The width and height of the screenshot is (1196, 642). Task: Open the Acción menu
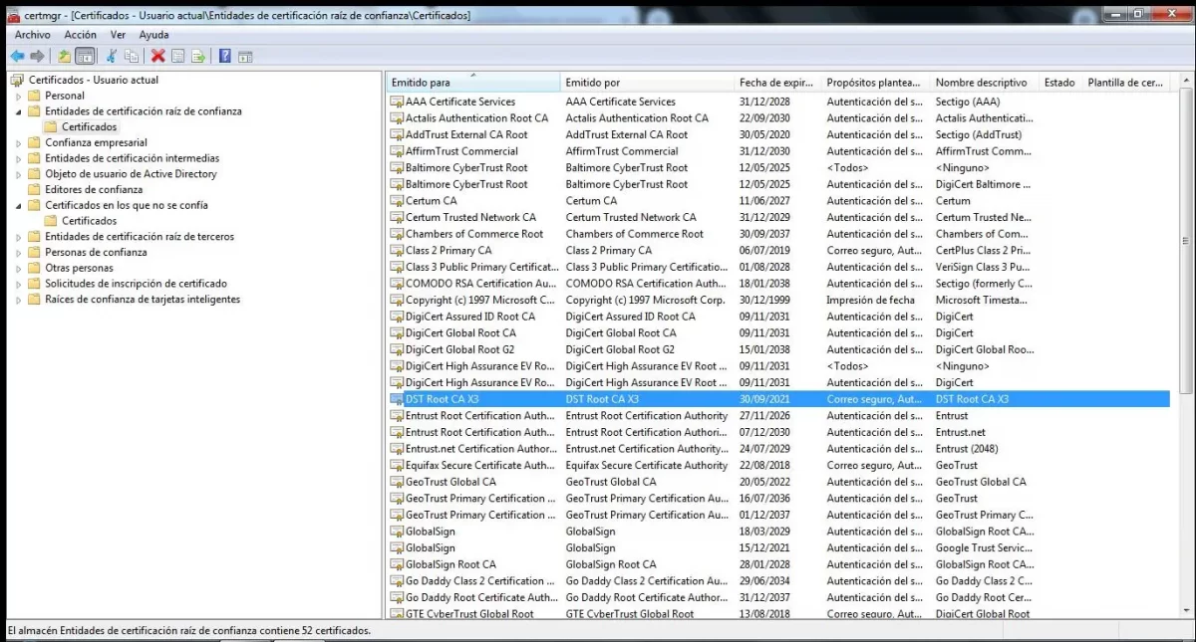coord(81,35)
